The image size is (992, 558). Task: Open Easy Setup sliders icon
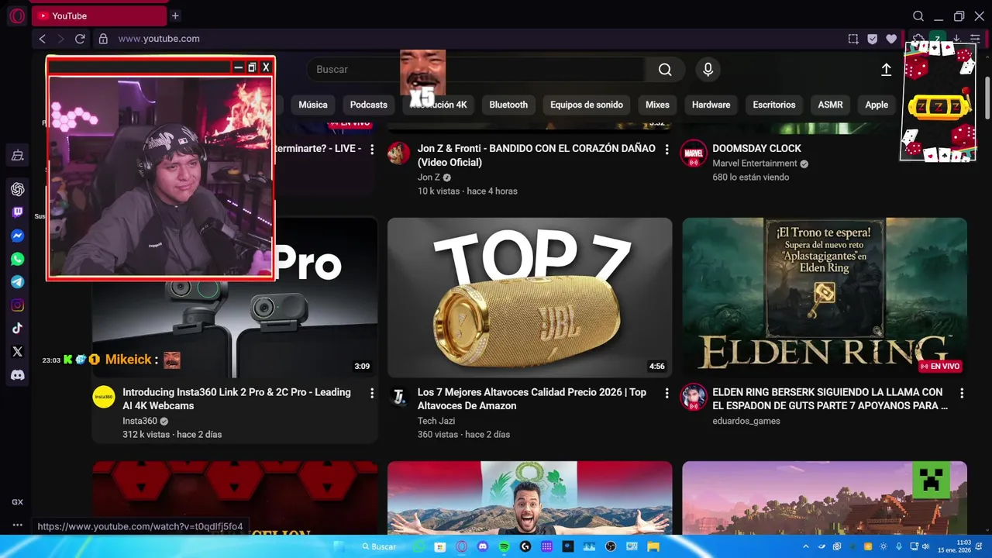tap(975, 39)
